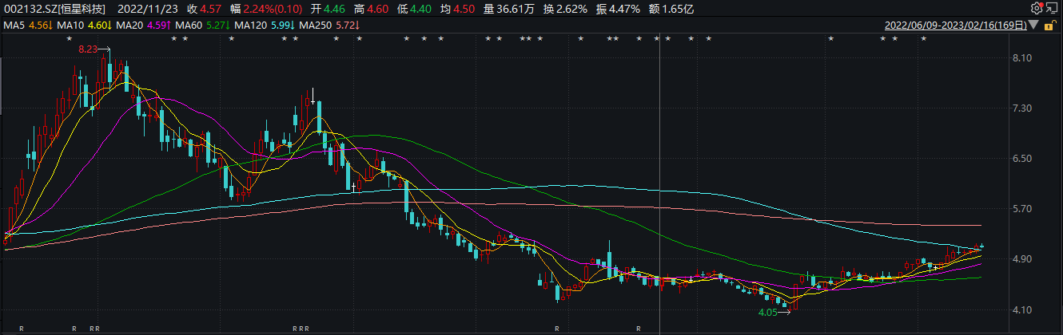1063x335 pixels.
Task: Click the date 2022/11/23 in header
Action: (x=149, y=9)
